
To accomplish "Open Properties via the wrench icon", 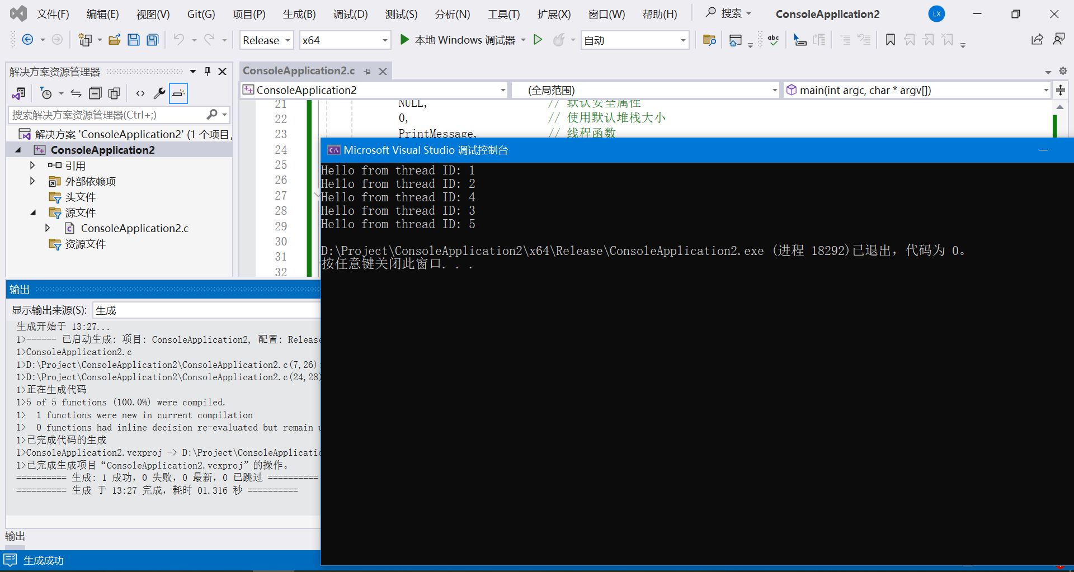I will 159,93.
